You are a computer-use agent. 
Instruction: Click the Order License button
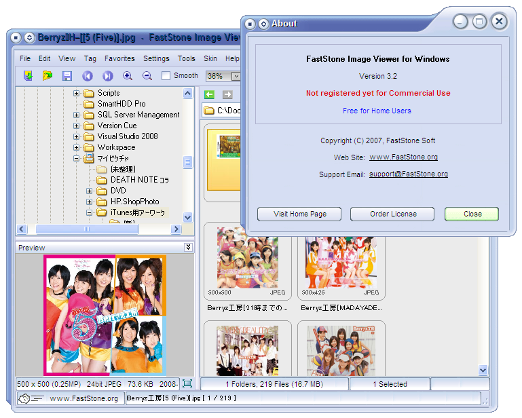(x=392, y=214)
